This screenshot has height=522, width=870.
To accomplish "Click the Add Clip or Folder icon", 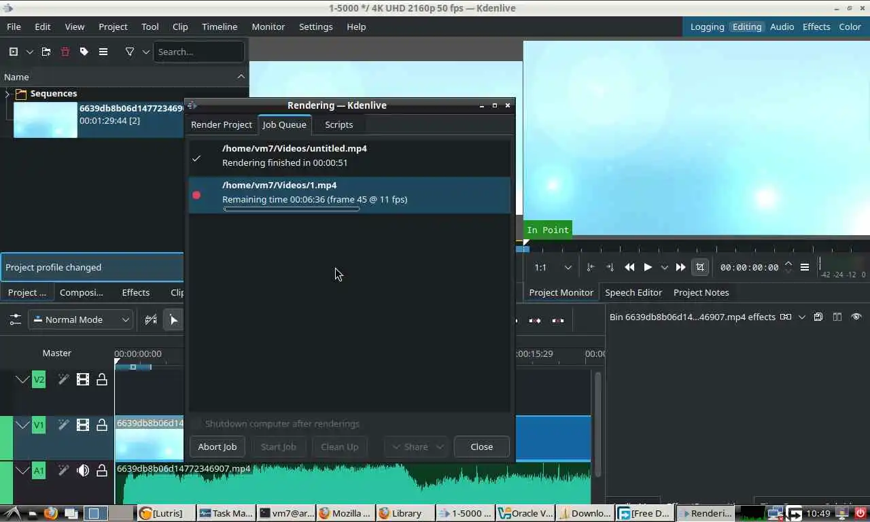I will [14, 52].
